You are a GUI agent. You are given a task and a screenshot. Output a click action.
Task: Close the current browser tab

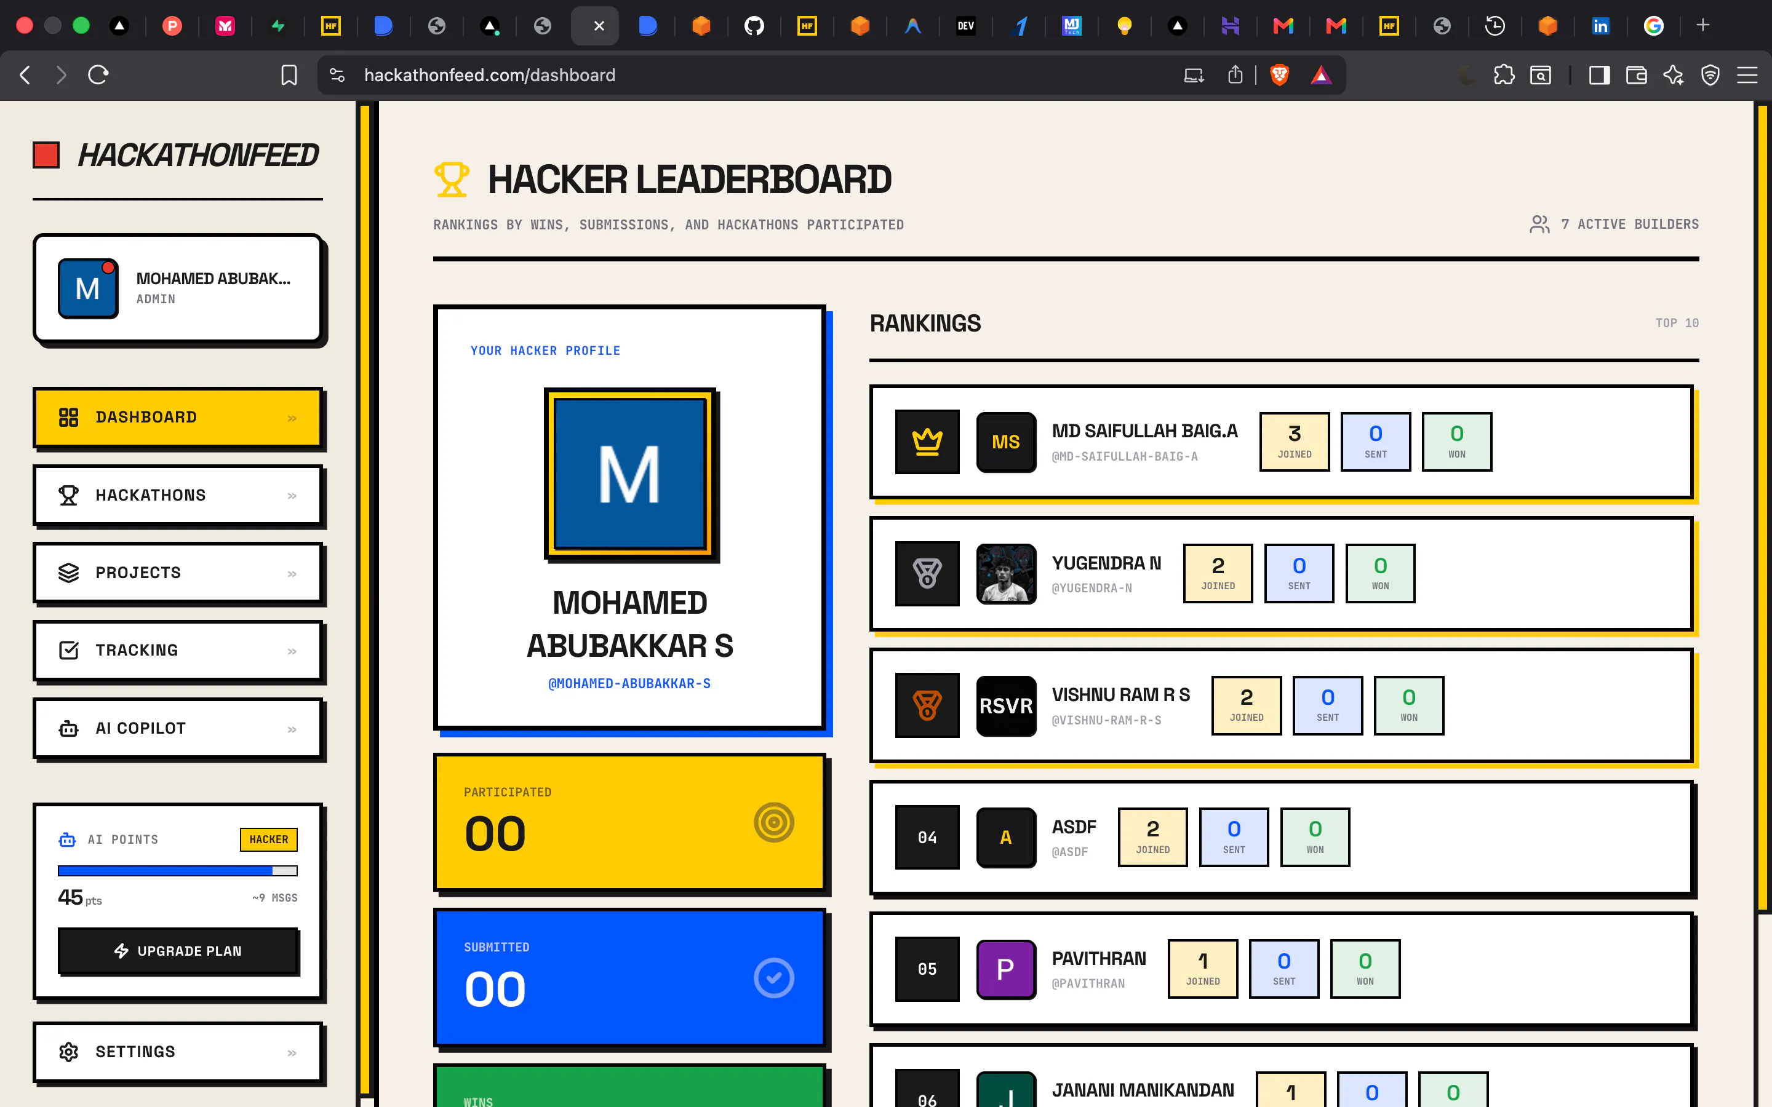(599, 26)
